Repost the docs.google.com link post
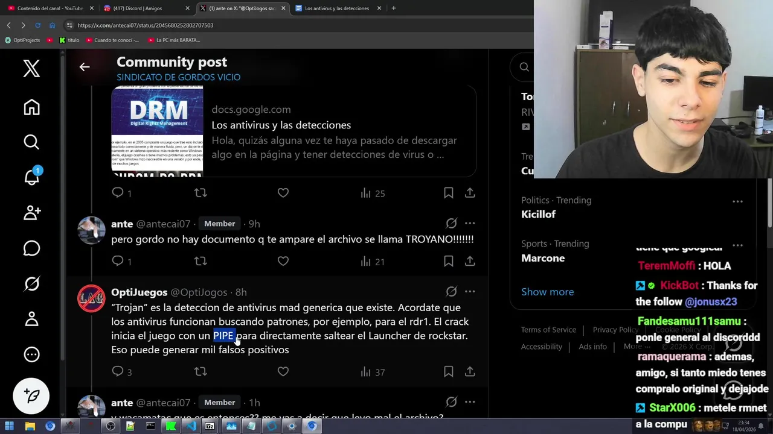 (x=200, y=193)
